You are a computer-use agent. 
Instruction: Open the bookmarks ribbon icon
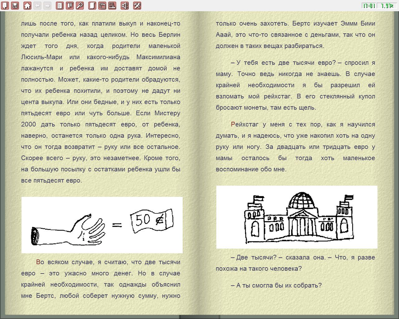click(70, 6)
